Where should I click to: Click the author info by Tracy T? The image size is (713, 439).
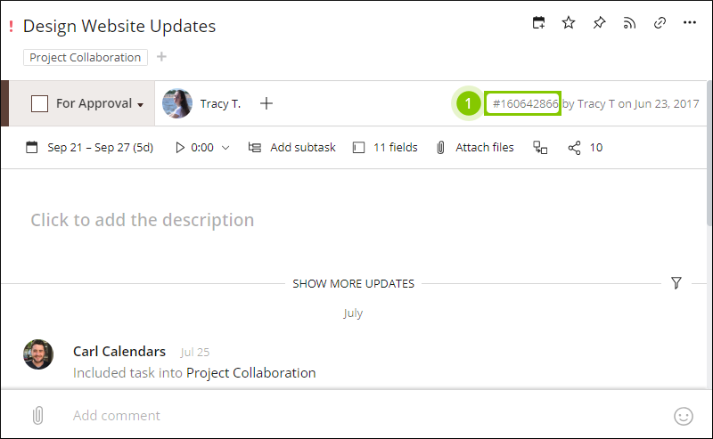(631, 103)
